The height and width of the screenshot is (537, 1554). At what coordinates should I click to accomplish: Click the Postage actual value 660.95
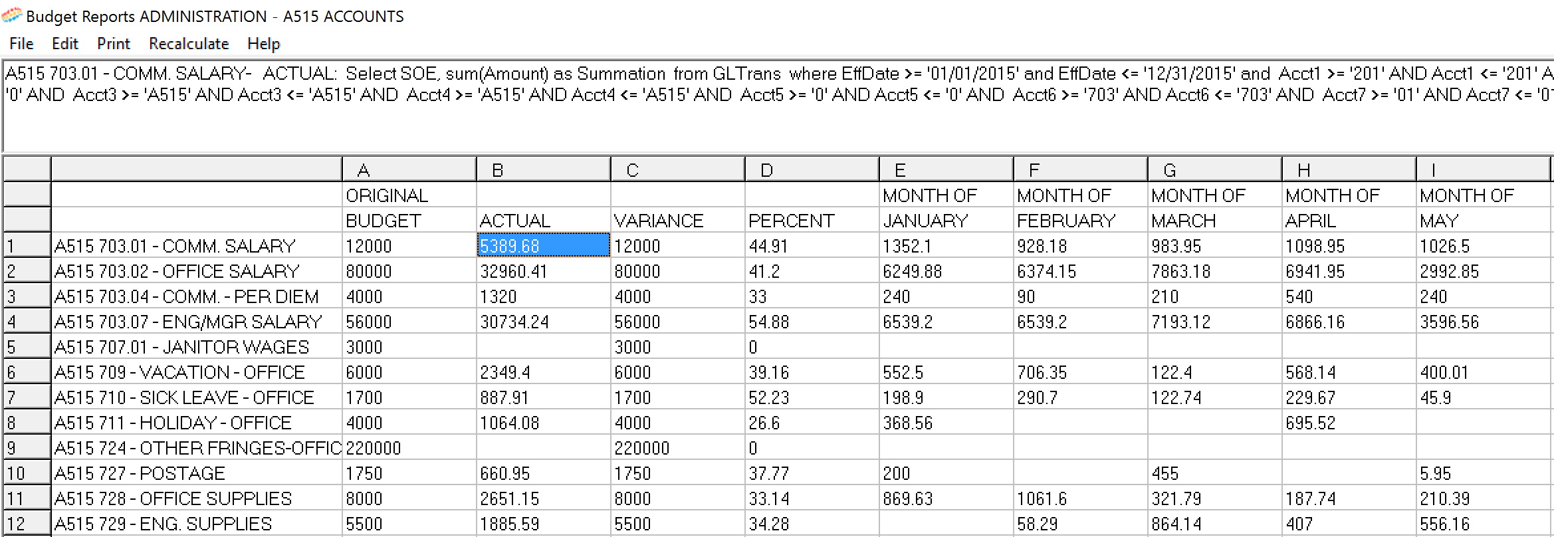coord(543,473)
